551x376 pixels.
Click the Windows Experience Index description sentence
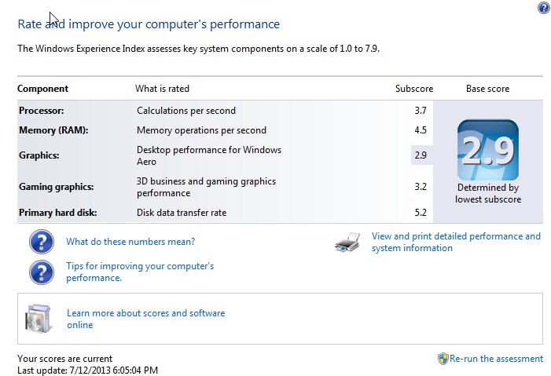tap(199, 49)
